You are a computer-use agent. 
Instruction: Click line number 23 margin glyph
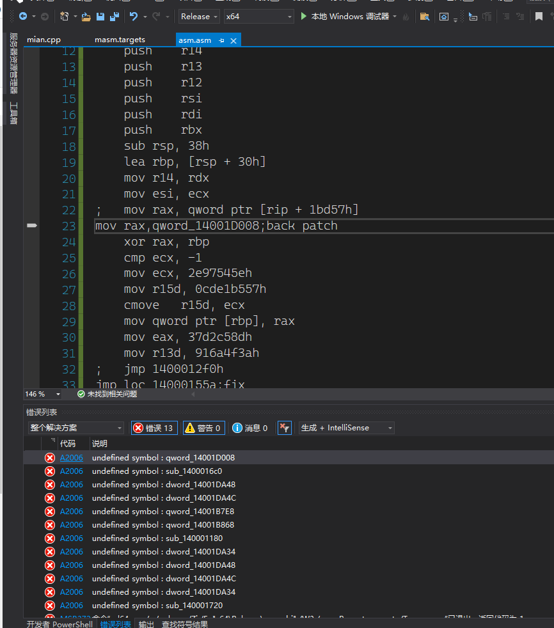[x=32, y=226]
